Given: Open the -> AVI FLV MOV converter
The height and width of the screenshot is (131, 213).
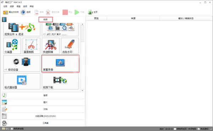Looking at the screenshot, I should click(60, 29).
